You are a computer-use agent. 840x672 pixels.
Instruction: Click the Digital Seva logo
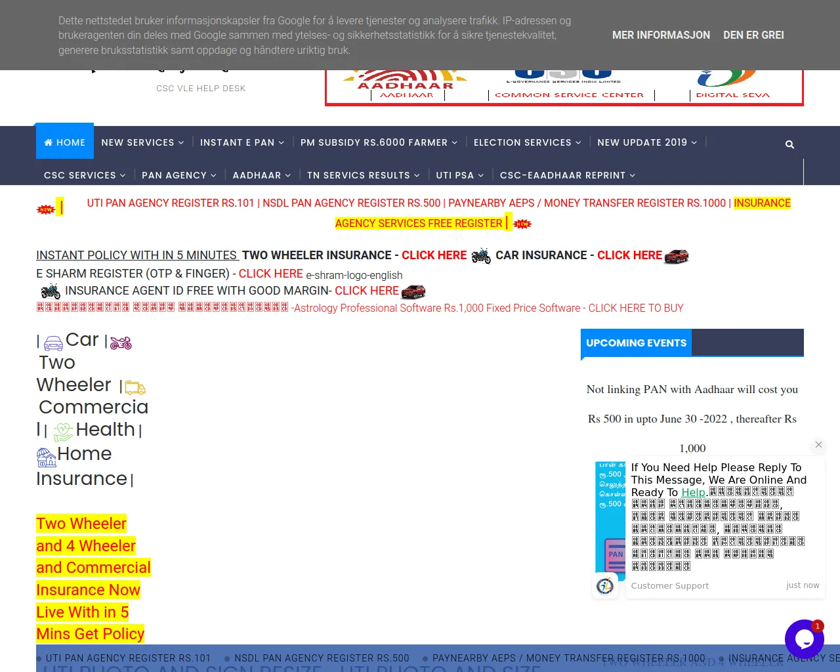pos(733,85)
